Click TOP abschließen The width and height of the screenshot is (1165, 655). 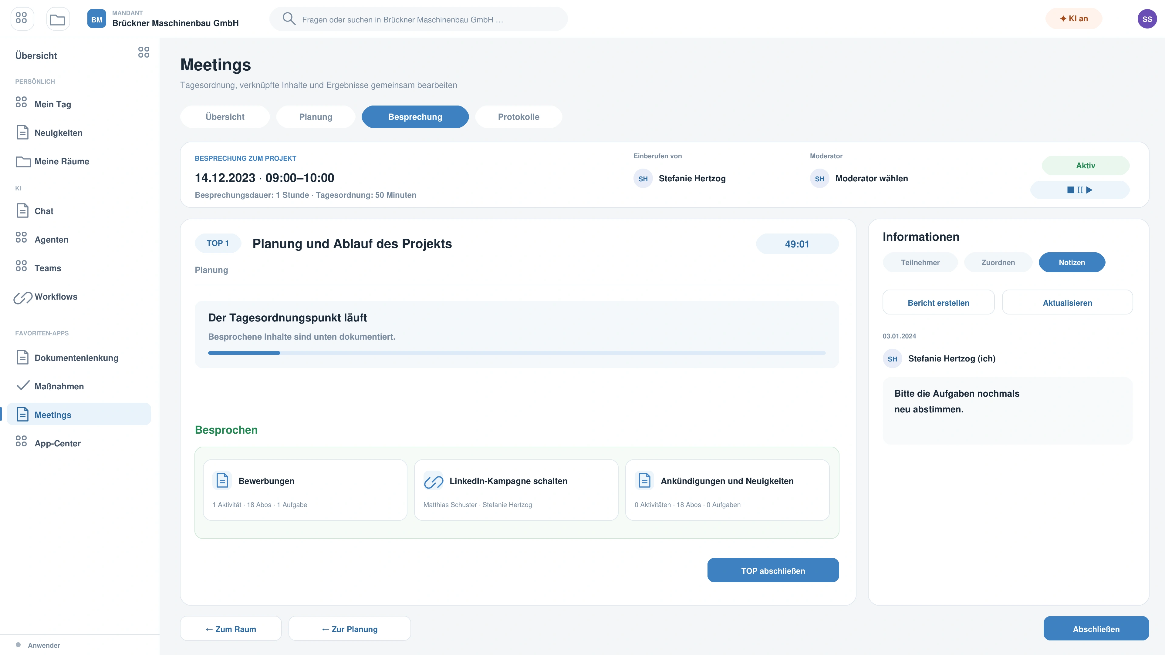(x=773, y=570)
